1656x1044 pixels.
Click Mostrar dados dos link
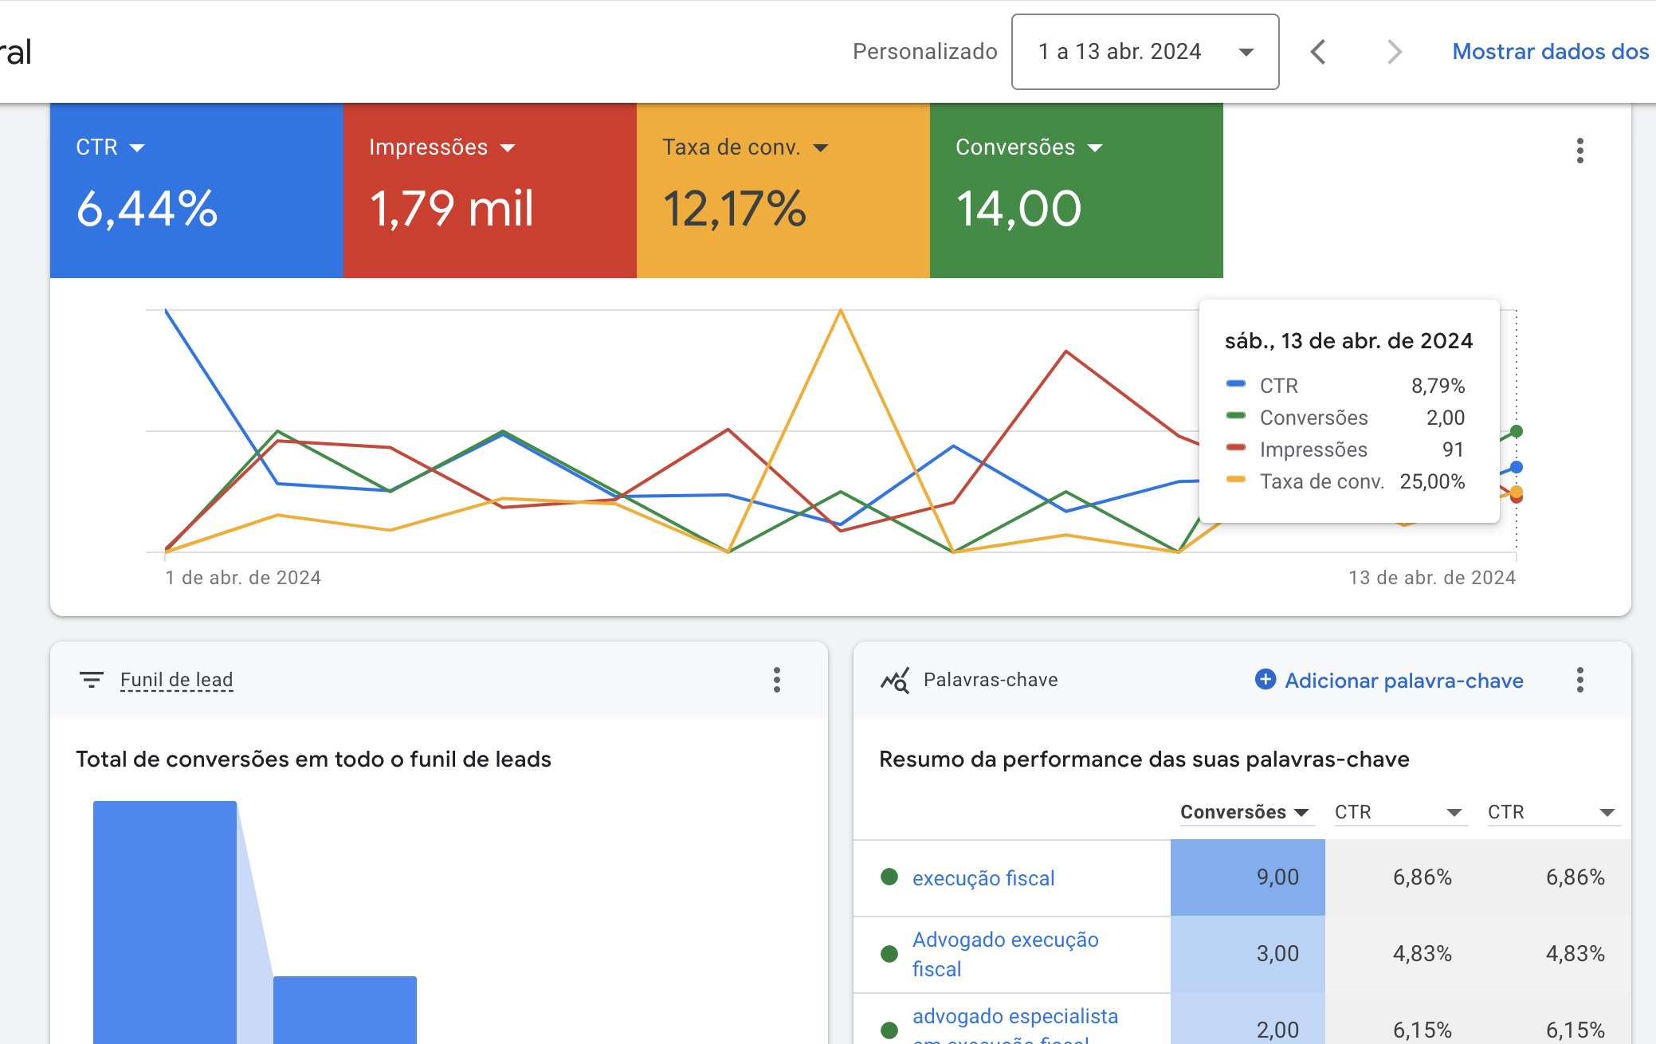1550,52
